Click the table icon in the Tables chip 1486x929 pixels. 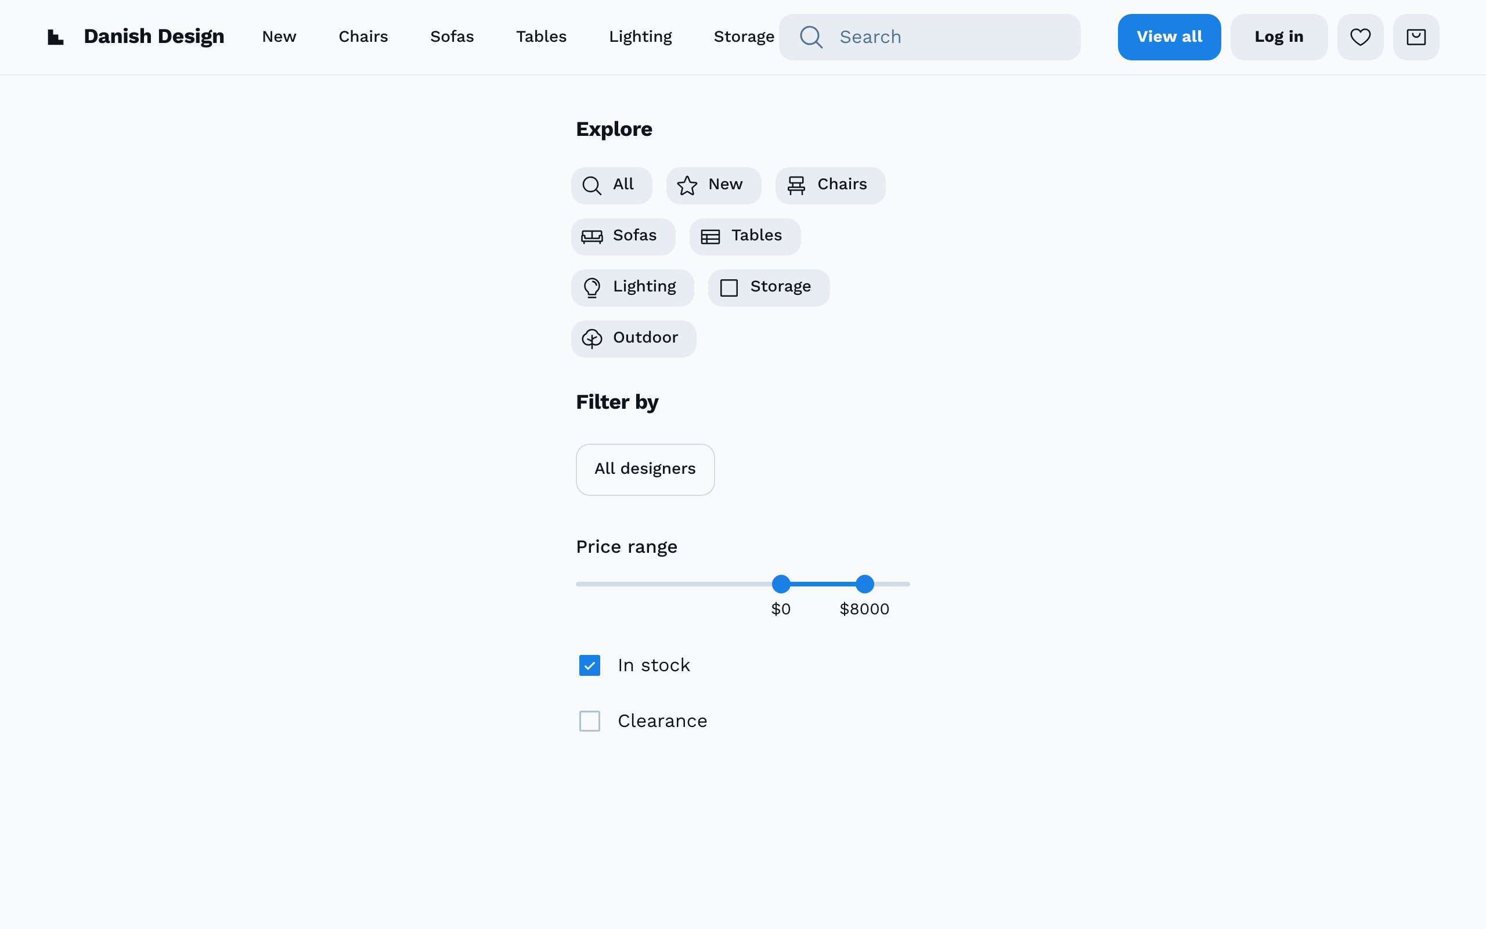(x=710, y=236)
